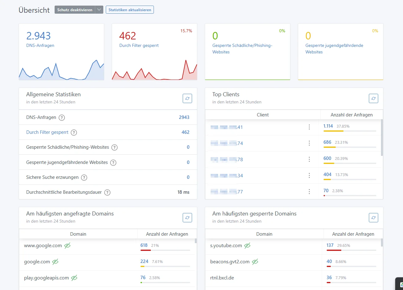This screenshot has height=290, width=403.
Task: Open options menu for client ending .34
Action: point(309,175)
